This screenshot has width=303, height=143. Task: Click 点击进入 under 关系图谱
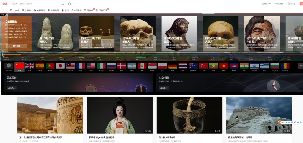[x=12, y=88]
